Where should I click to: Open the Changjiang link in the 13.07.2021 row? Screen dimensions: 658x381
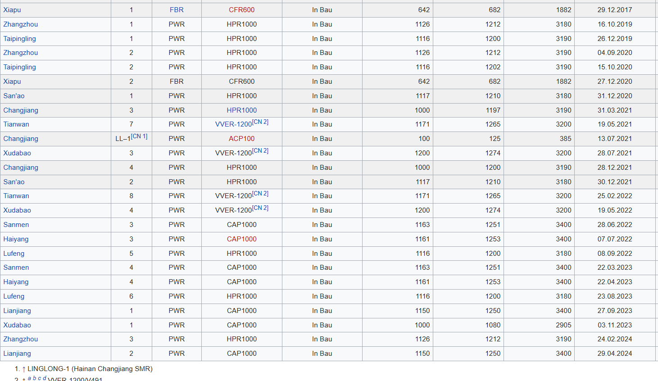[x=21, y=139]
